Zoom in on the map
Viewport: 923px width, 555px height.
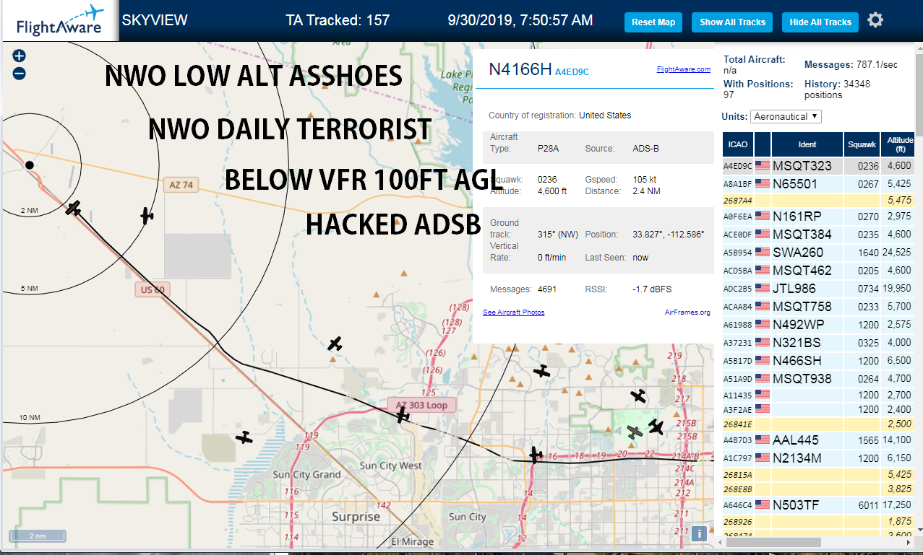[19, 56]
